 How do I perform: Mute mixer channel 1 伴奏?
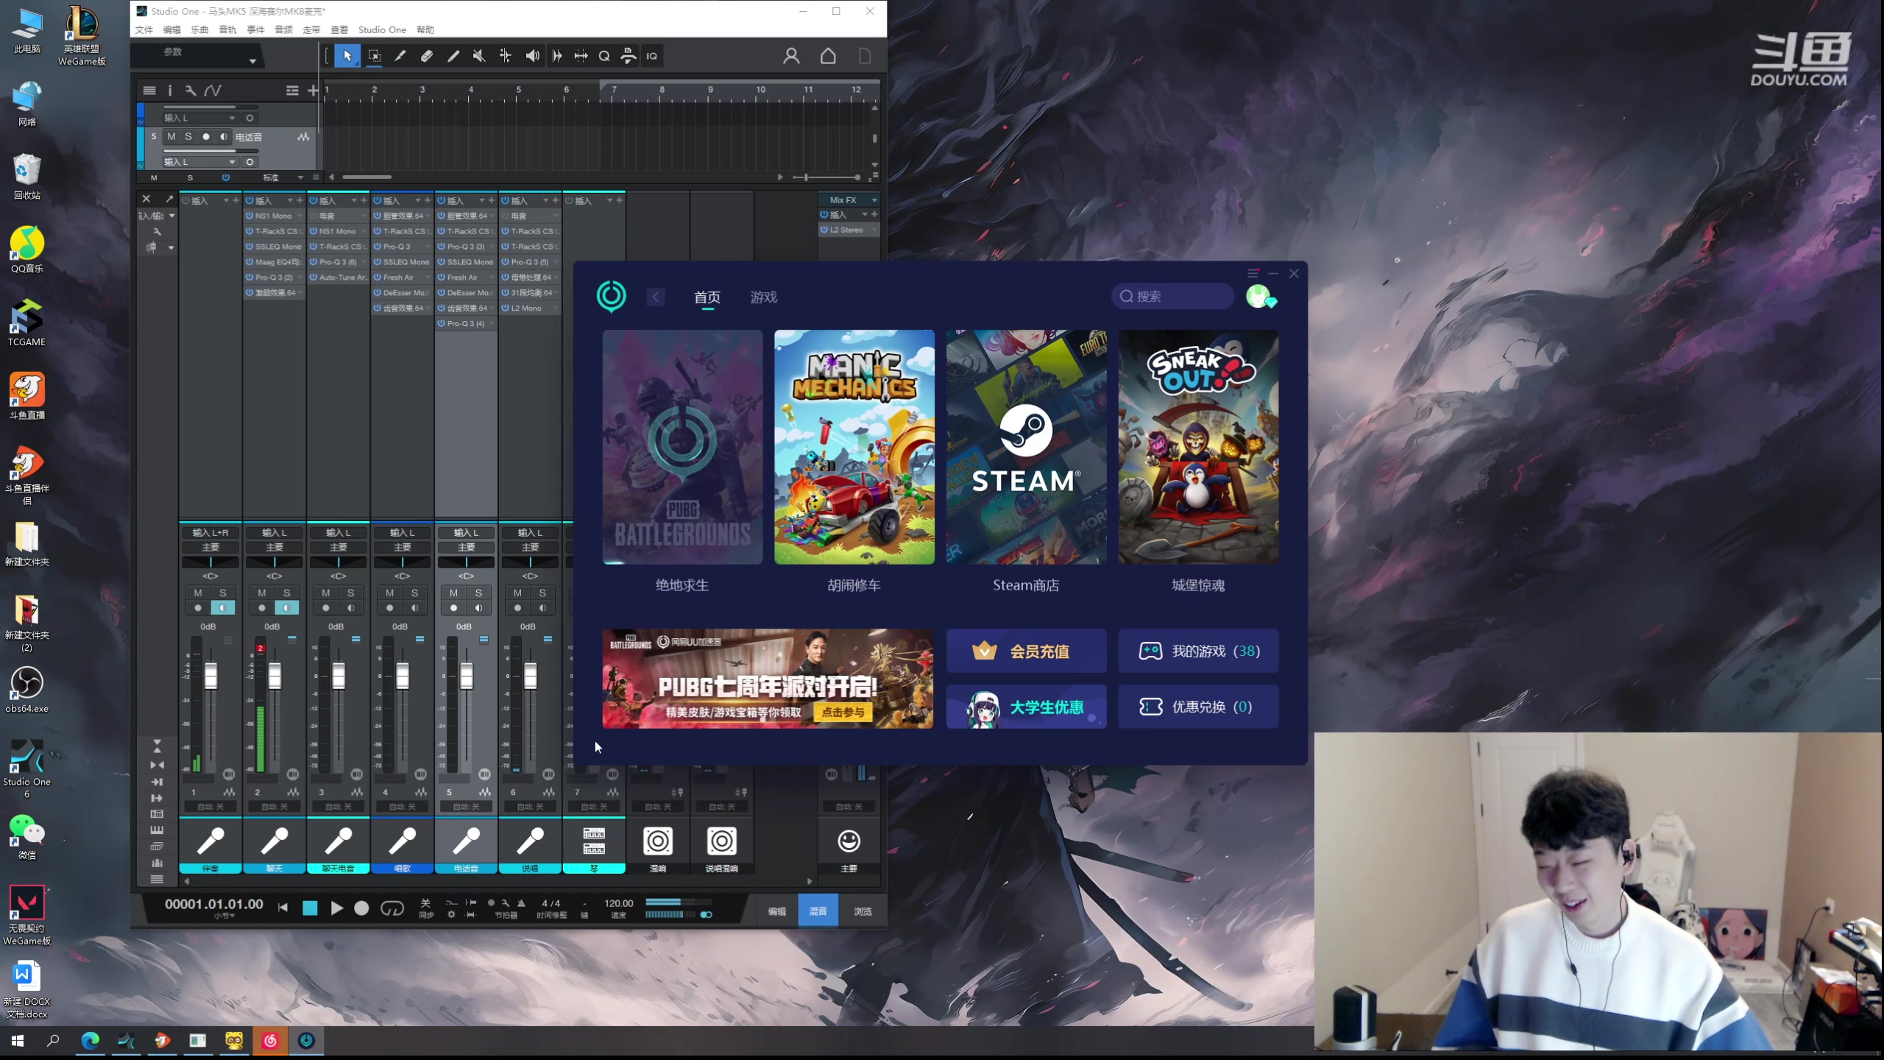pyautogui.click(x=197, y=593)
